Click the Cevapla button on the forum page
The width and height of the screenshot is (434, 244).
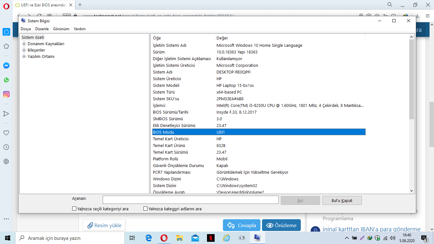tap(242, 225)
